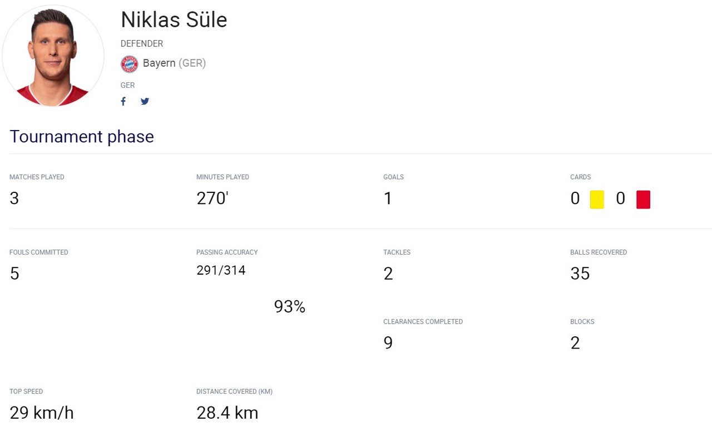The height and width of the screenshot is (442, 712).
Task: Click the Niklas Süle name heading
Action: coord(174,20)
